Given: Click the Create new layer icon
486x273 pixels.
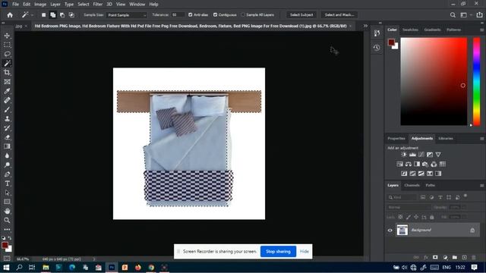Looking at the screenshot, I should (464, 257).
